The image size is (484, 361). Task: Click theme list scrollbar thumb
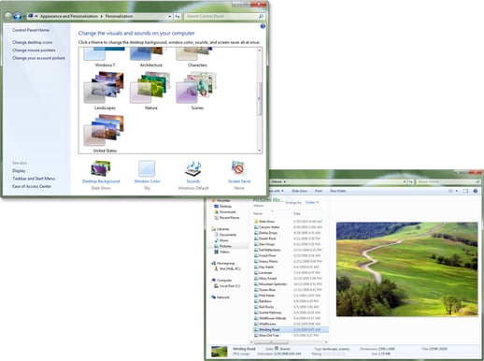click(259, 99)
